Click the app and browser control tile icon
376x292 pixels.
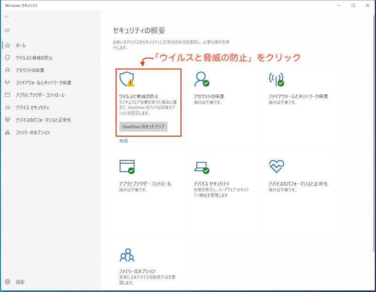point(127,167)
